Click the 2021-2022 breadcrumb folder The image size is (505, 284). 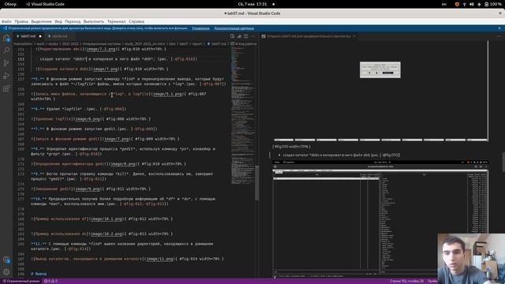[70, 44]
